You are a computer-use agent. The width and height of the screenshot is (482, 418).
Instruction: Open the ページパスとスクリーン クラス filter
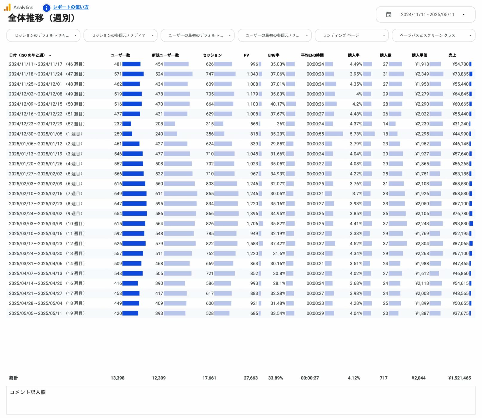[x=433, y=35]
